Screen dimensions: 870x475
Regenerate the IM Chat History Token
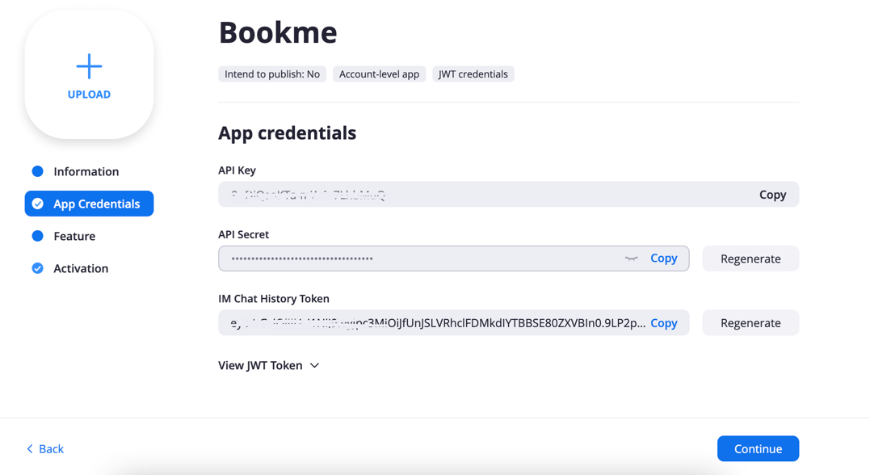750,323
